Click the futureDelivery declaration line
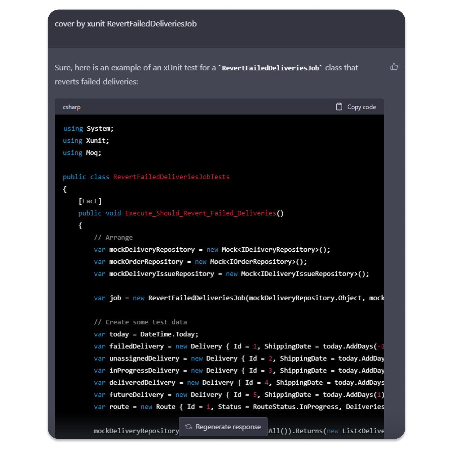This screenshot has height=449, width=453. click(x=239, y=394)
